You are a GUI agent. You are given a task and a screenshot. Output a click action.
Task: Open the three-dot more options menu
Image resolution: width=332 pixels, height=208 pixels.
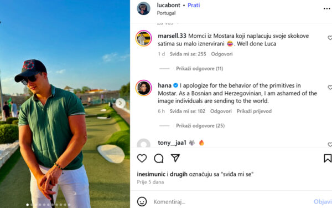point(327,9)
